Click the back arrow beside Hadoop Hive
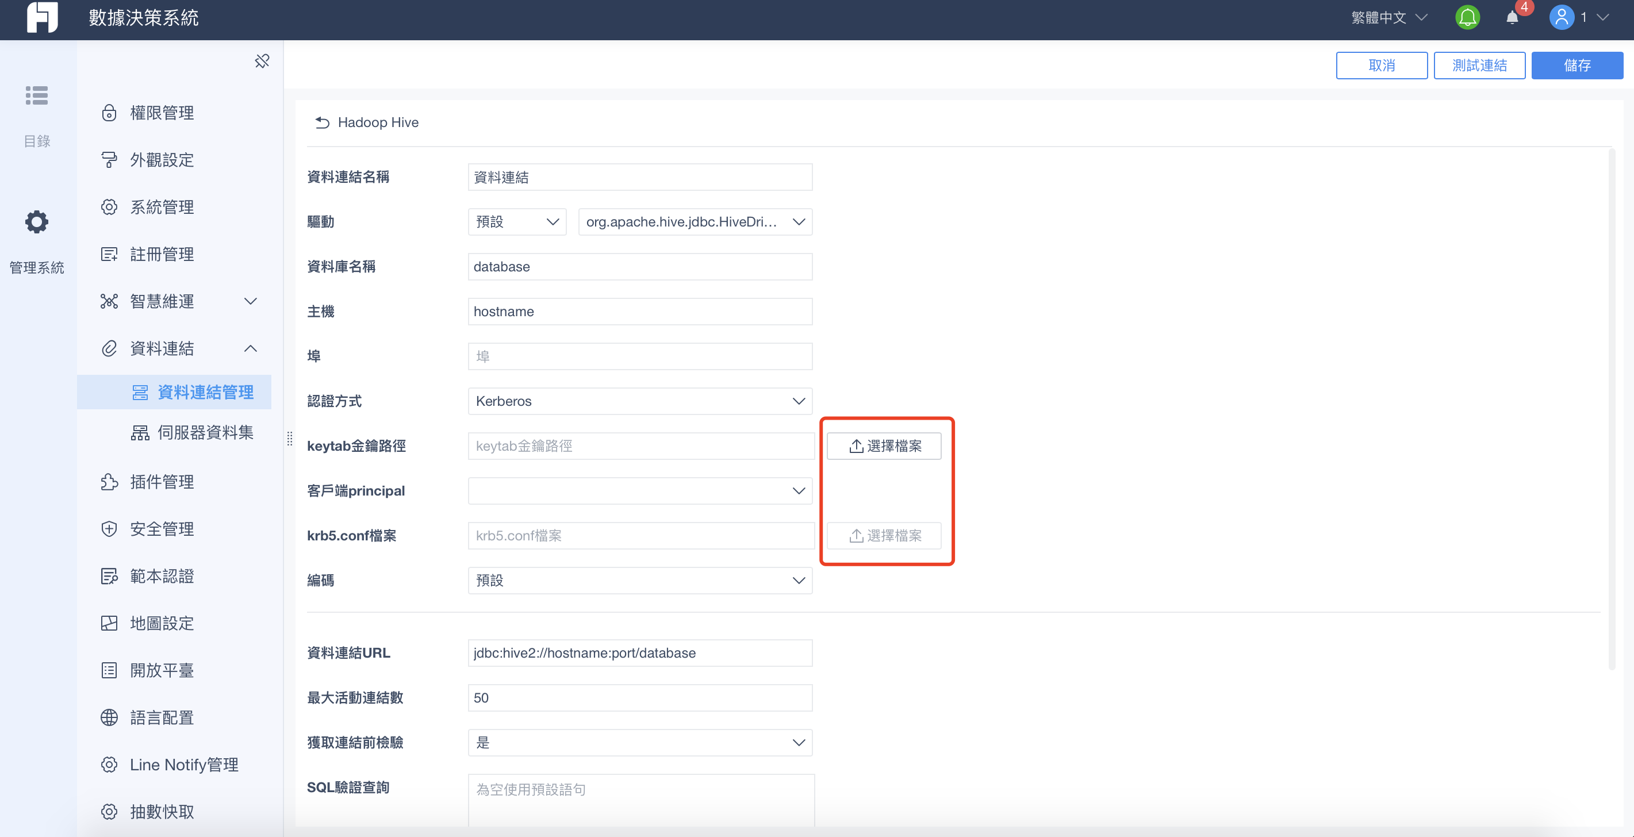1634x837 pixels. click(322, 122)
